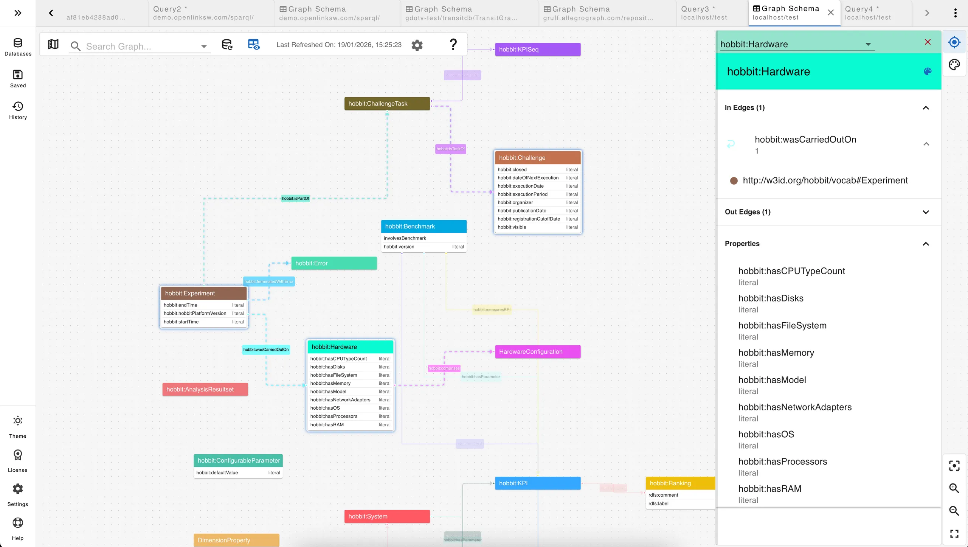Viewport: 968px width, 547px height.
Task: Click the refresh database schema icon
Action: click(x=227, y=45)
